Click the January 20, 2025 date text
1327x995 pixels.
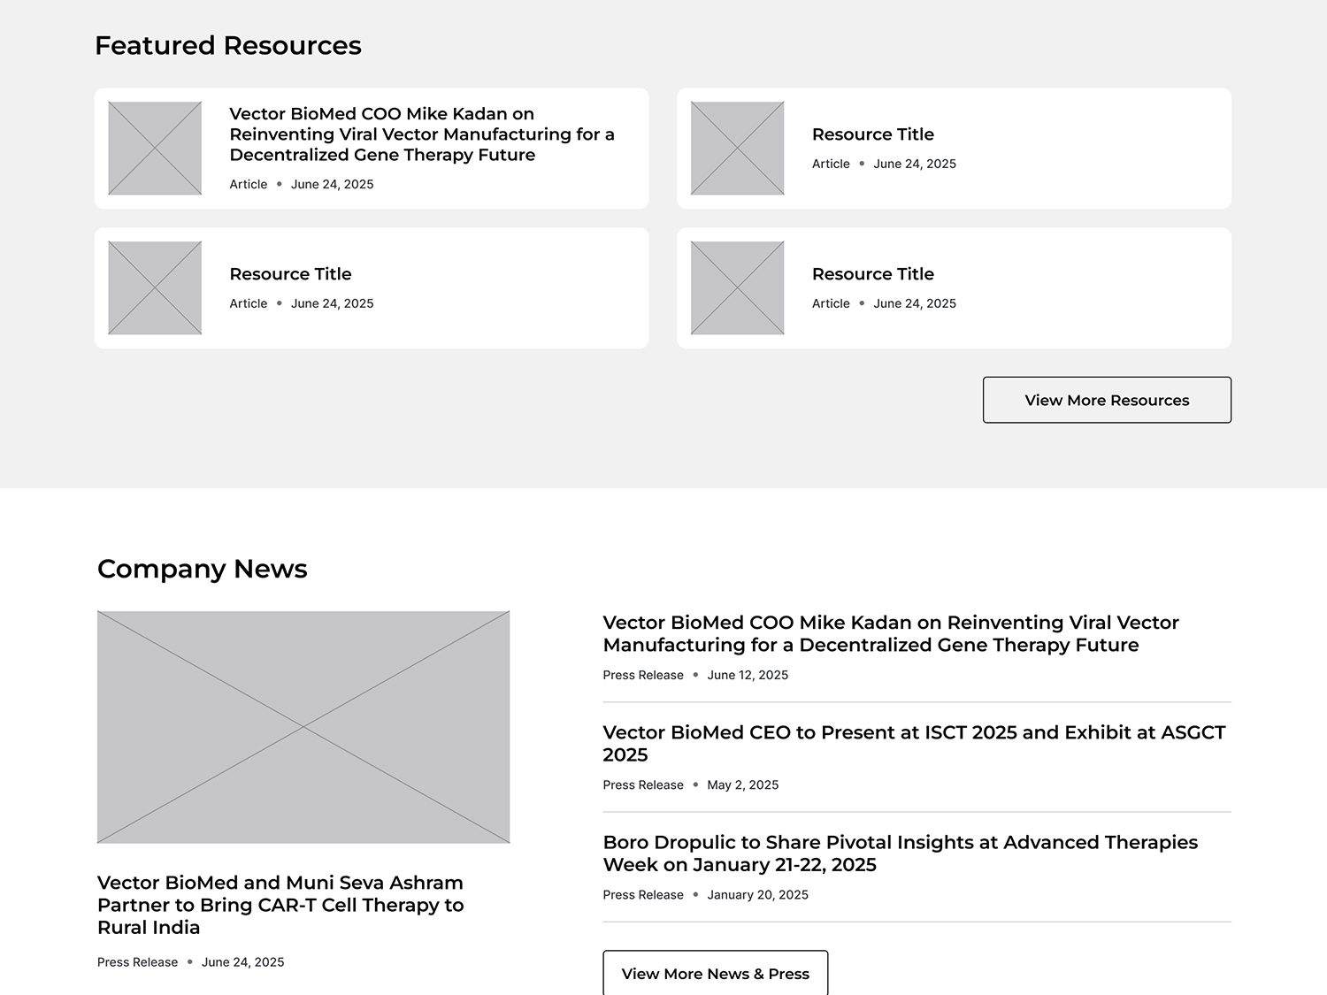757,895
